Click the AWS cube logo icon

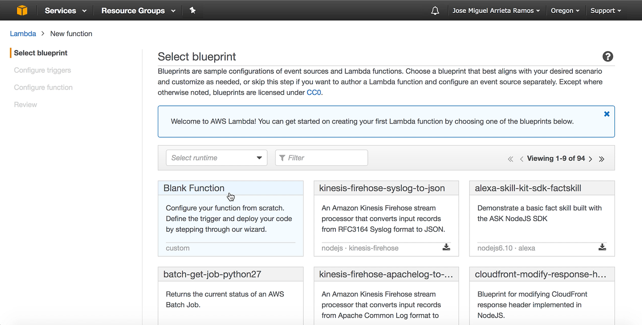(x=22, y=10)
